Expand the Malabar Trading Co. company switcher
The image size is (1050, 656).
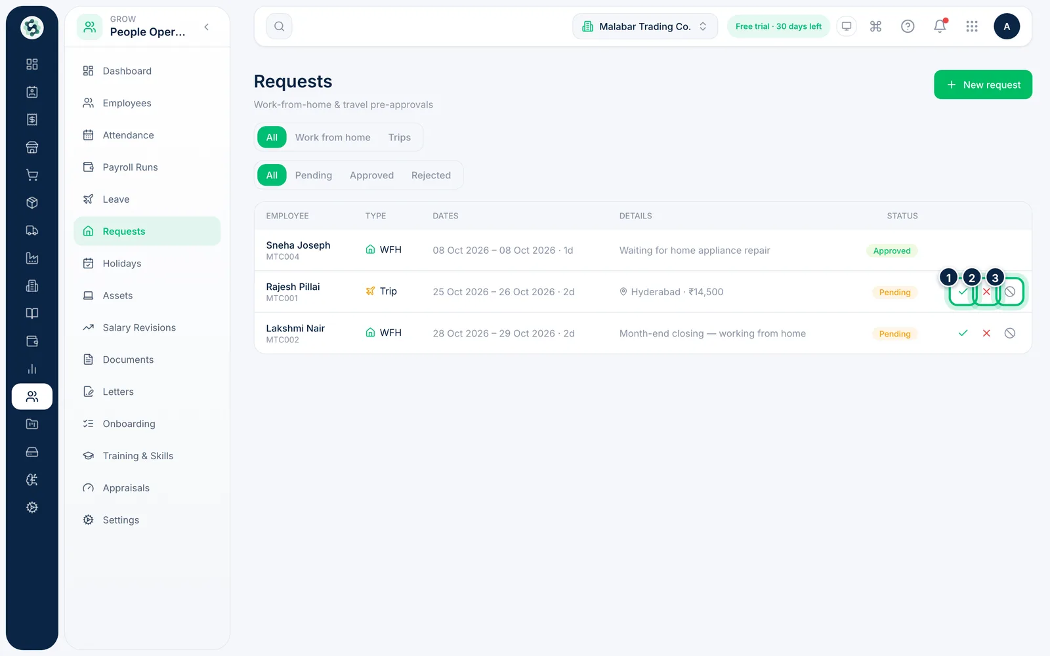click(x=645, y=26)
